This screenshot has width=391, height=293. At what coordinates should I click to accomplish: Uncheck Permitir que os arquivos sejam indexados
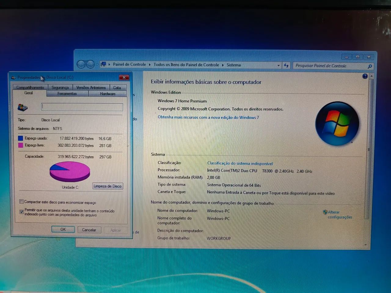coord(21,212)
